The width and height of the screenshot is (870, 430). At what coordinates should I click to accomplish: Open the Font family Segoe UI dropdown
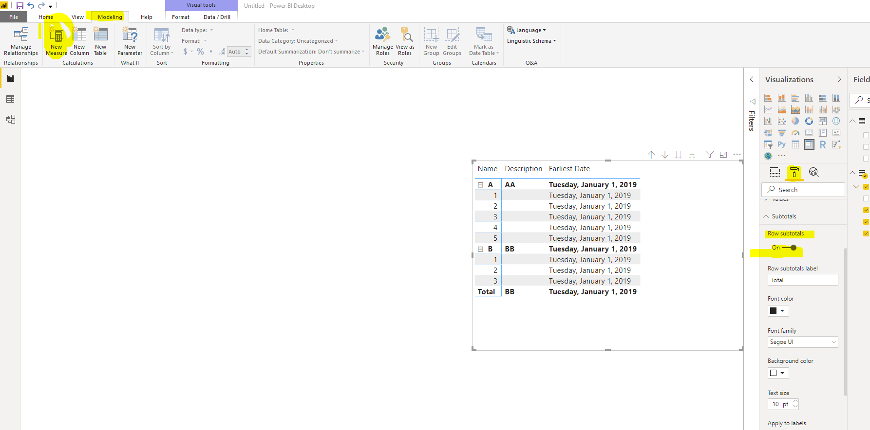point(803,342)
